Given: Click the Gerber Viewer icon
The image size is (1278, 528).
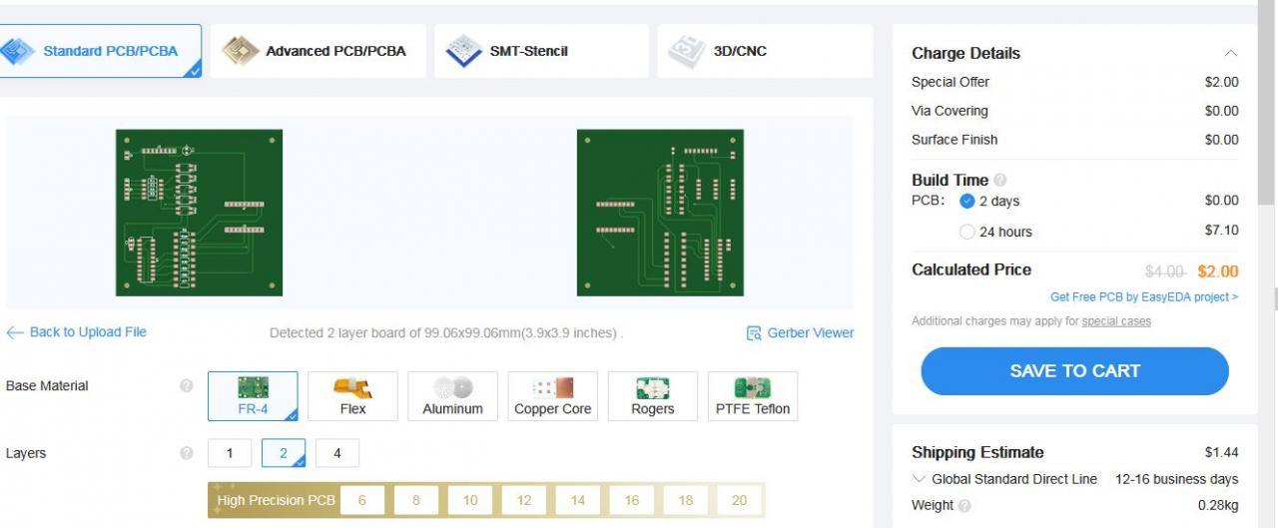Looking at the screenshot, I should pyautogui.click(x=755, y=333).
